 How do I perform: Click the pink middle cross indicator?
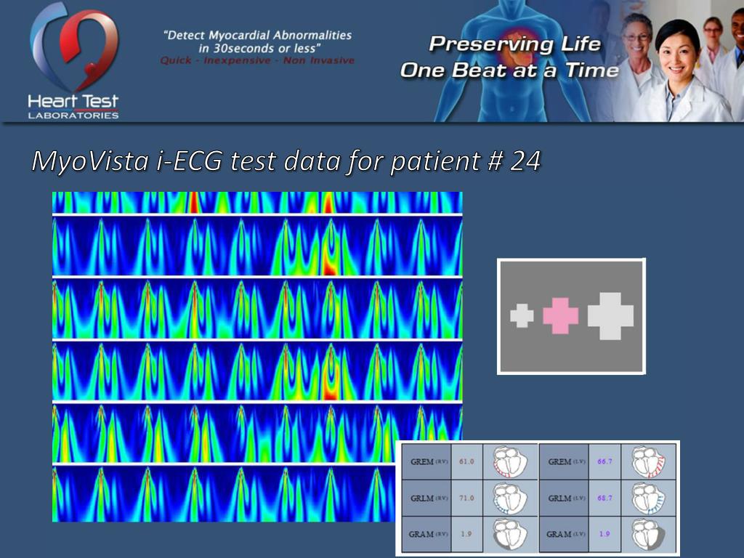pos(560,316)
